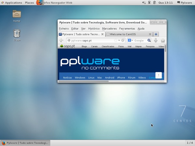Open a new tab with plus button
Screen dimensions: 195x146
[156, 34]
